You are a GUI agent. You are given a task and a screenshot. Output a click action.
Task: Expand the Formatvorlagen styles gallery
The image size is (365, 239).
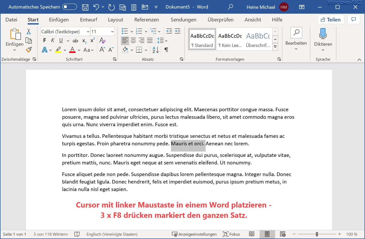275,47
